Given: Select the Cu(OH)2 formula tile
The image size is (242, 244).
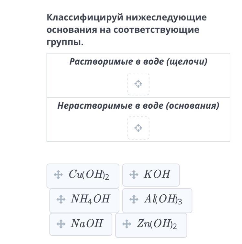Looking at the screenshot, I should (83, 176).
